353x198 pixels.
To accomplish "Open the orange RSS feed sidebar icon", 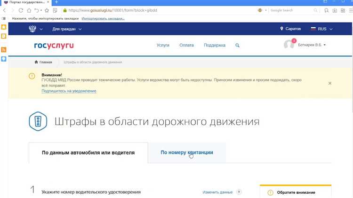I will pos(4,50).
